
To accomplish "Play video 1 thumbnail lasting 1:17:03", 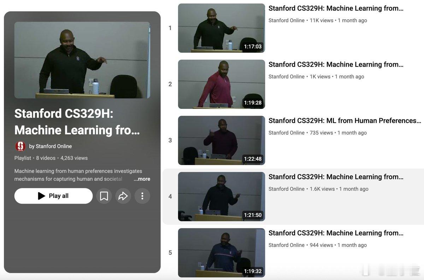I will tap(222, 28).
